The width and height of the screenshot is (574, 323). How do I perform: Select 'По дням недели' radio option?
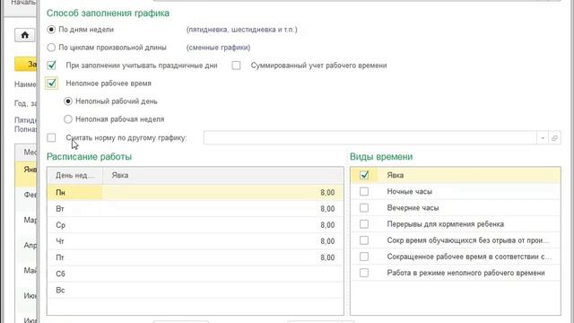click(51, 30)
